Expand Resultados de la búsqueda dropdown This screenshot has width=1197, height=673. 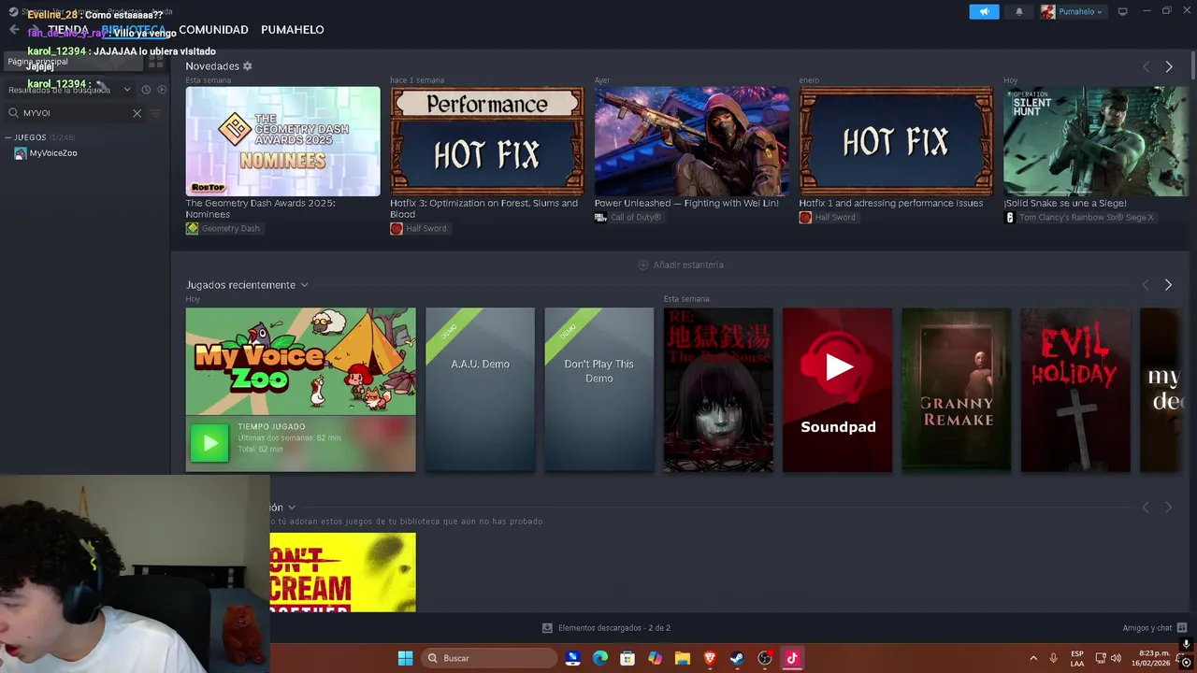pyautogui.click(x=127, y=90)
